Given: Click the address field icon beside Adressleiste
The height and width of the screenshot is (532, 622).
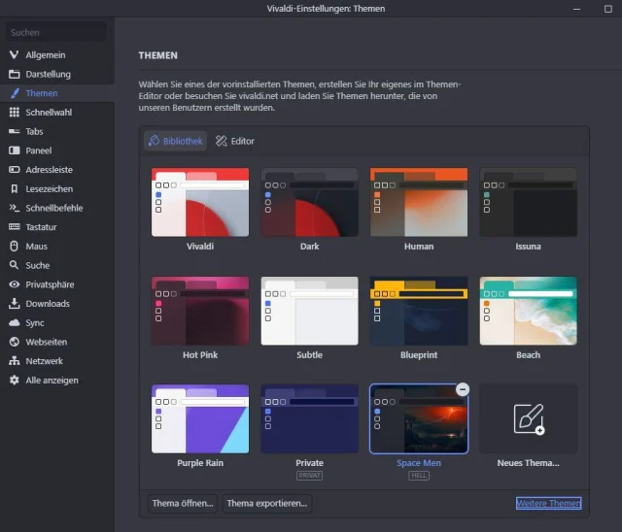Looking at the screenshot, I should 15,170.
